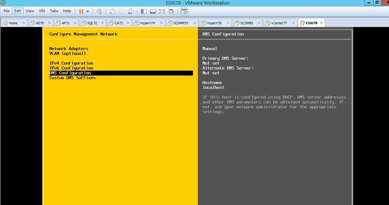The height and width of the screenshot is (205, 389).
Task: Select the highlighted DNS Configuration entry
Action: point(121,73)
